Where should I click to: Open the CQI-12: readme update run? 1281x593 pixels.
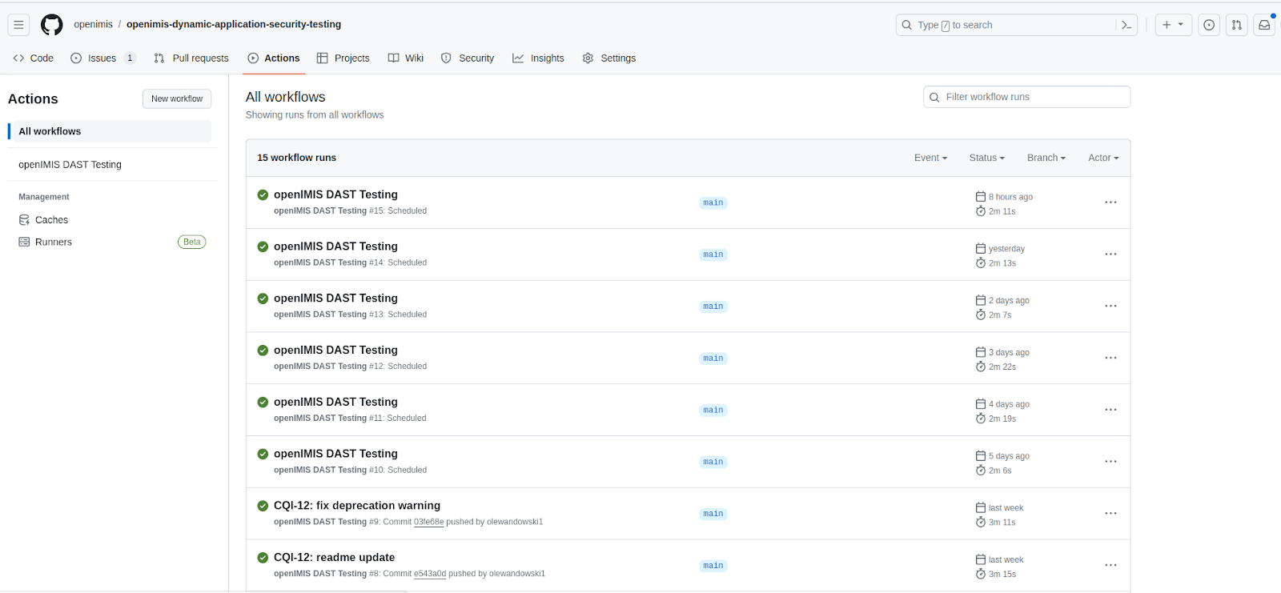coord(335,558)
